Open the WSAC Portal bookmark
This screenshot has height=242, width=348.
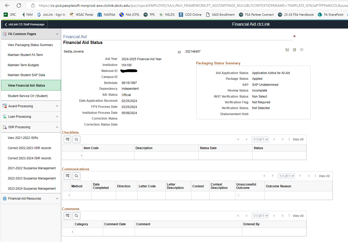coord(81,15)
